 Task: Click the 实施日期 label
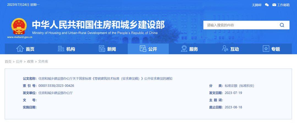[x=30, y=107]
